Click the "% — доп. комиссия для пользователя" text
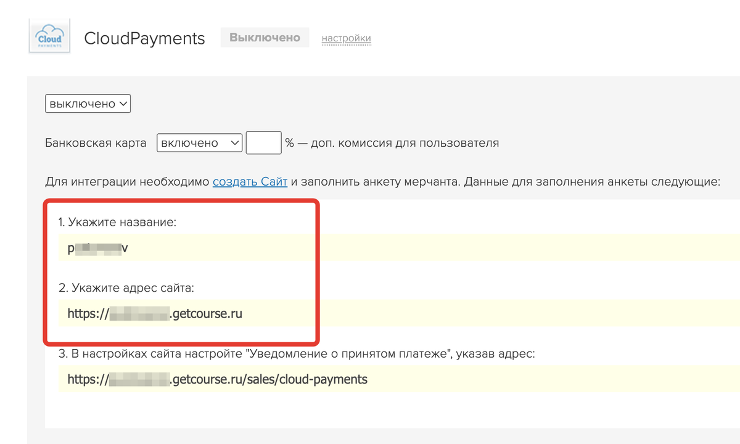 [392, 143]
